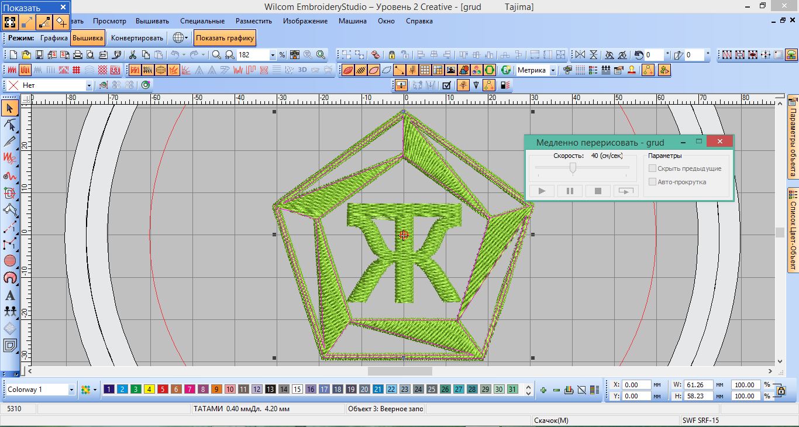799x427 pixels.
Task: Click the Mirror Horizontal icon
Action: click(x=580, y=55)
